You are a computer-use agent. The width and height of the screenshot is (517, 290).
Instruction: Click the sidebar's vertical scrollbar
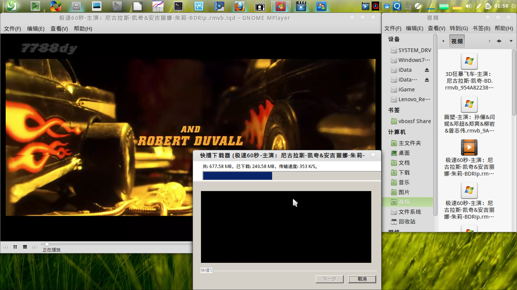click(x=435, y=125)
